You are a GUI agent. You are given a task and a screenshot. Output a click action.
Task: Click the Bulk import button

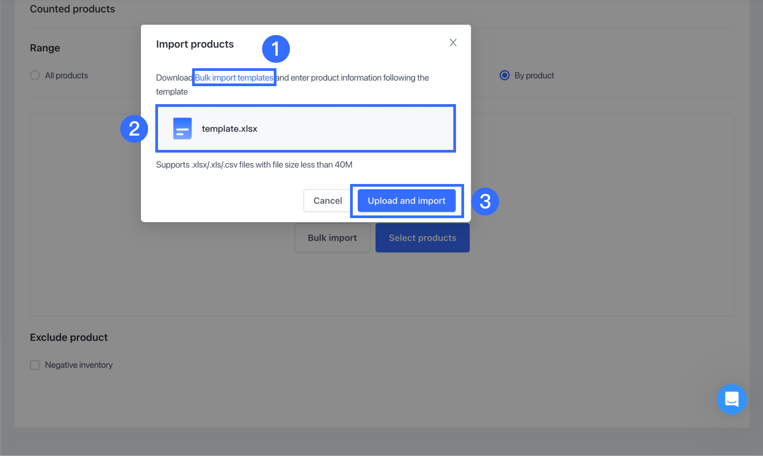pyautogui.click(x=332, y=238)
